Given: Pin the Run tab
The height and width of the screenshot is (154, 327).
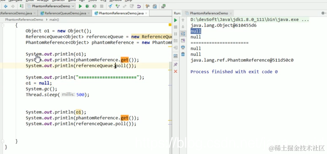Looking at the screenshot, I should 176,64.
